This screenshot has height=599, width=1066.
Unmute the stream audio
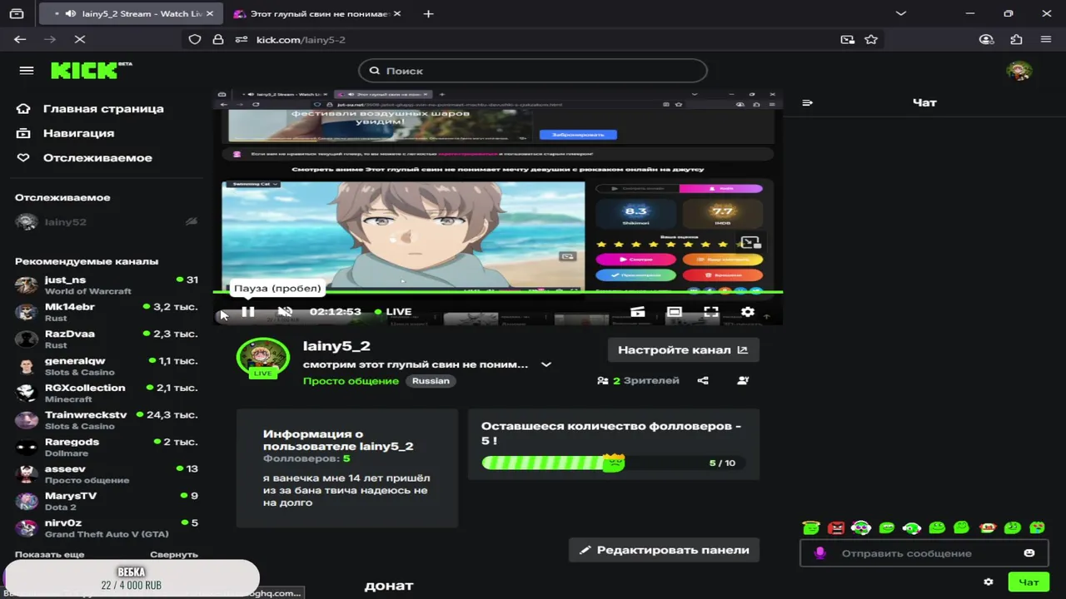pyautogui.click(x=285, y=311)
